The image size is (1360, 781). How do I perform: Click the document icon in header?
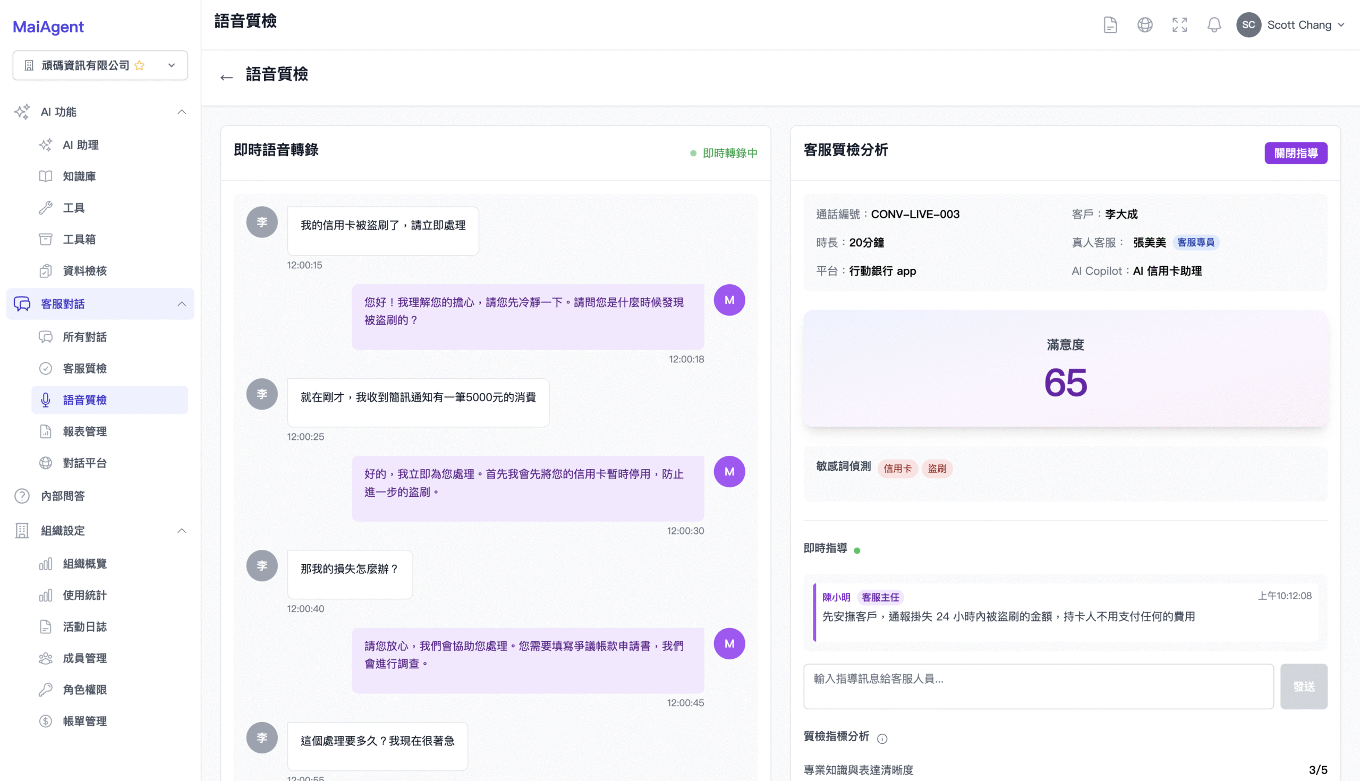(1110, 24)
